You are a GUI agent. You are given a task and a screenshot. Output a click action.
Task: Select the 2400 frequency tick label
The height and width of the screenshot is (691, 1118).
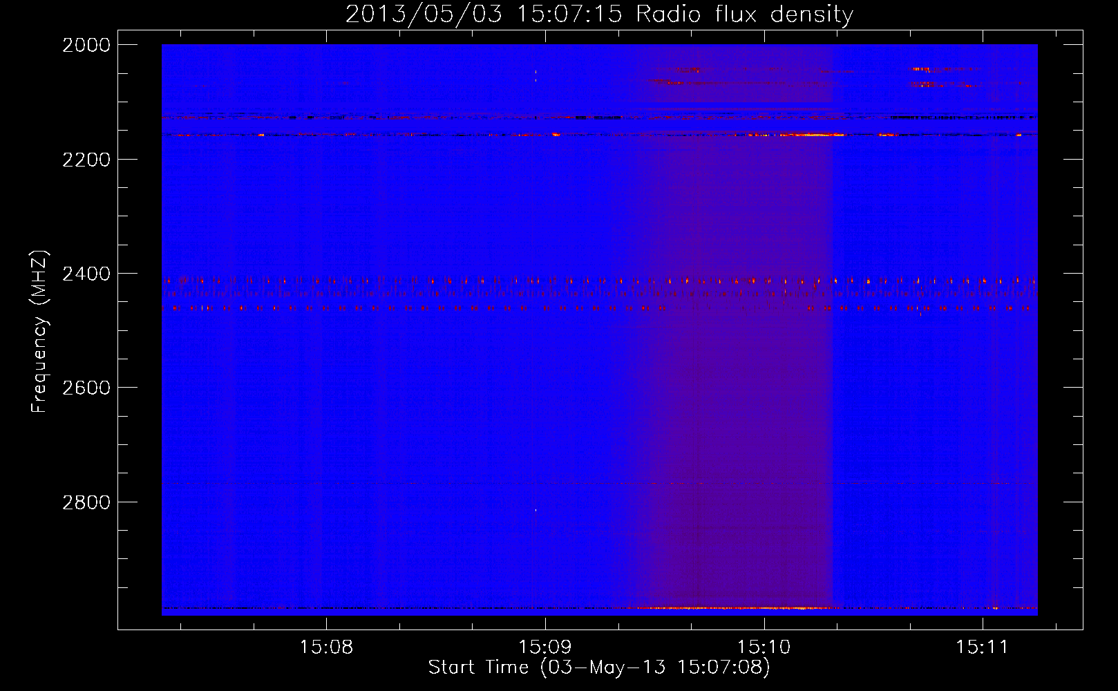86,274
